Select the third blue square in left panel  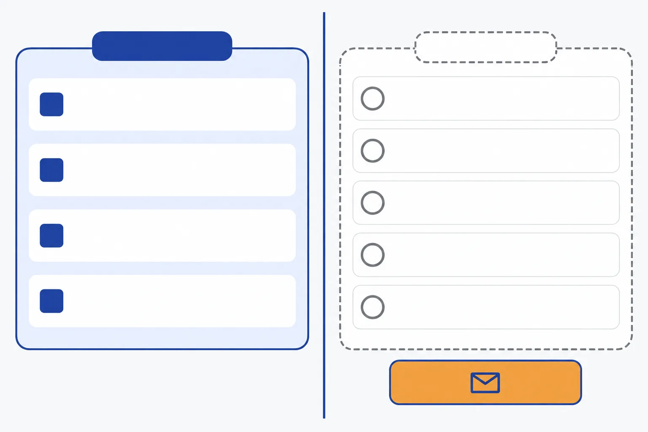tap(51, 235)
